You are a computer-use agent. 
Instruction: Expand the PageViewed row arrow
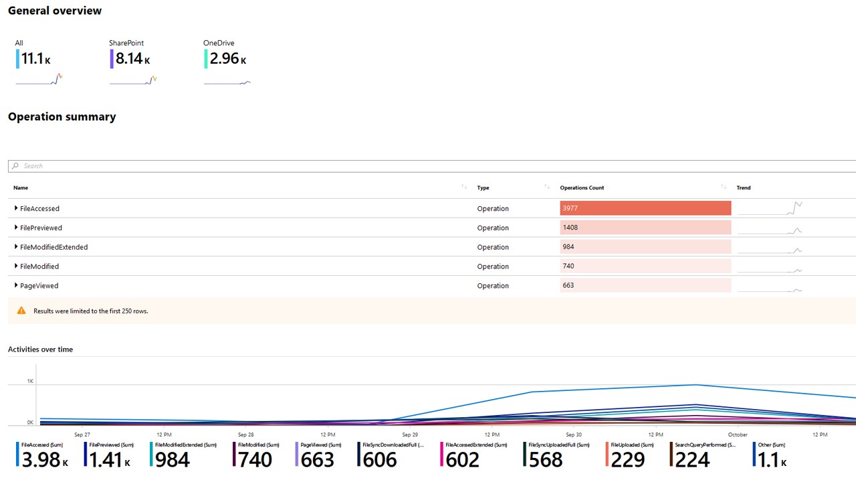(16, 285)
